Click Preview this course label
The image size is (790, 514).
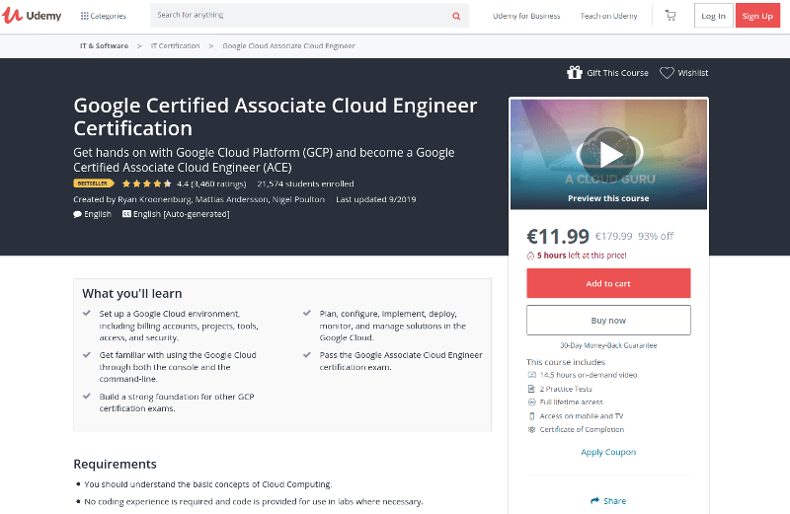(x=608, y=198)
